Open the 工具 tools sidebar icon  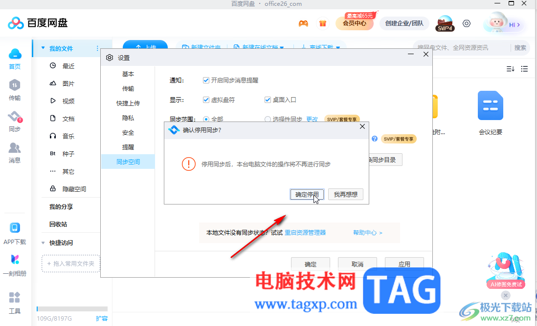click(14, 297)
